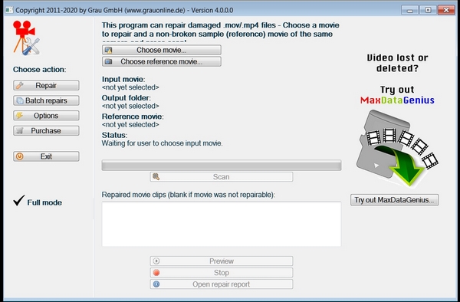Click the scan progress bar

[222, 165]
